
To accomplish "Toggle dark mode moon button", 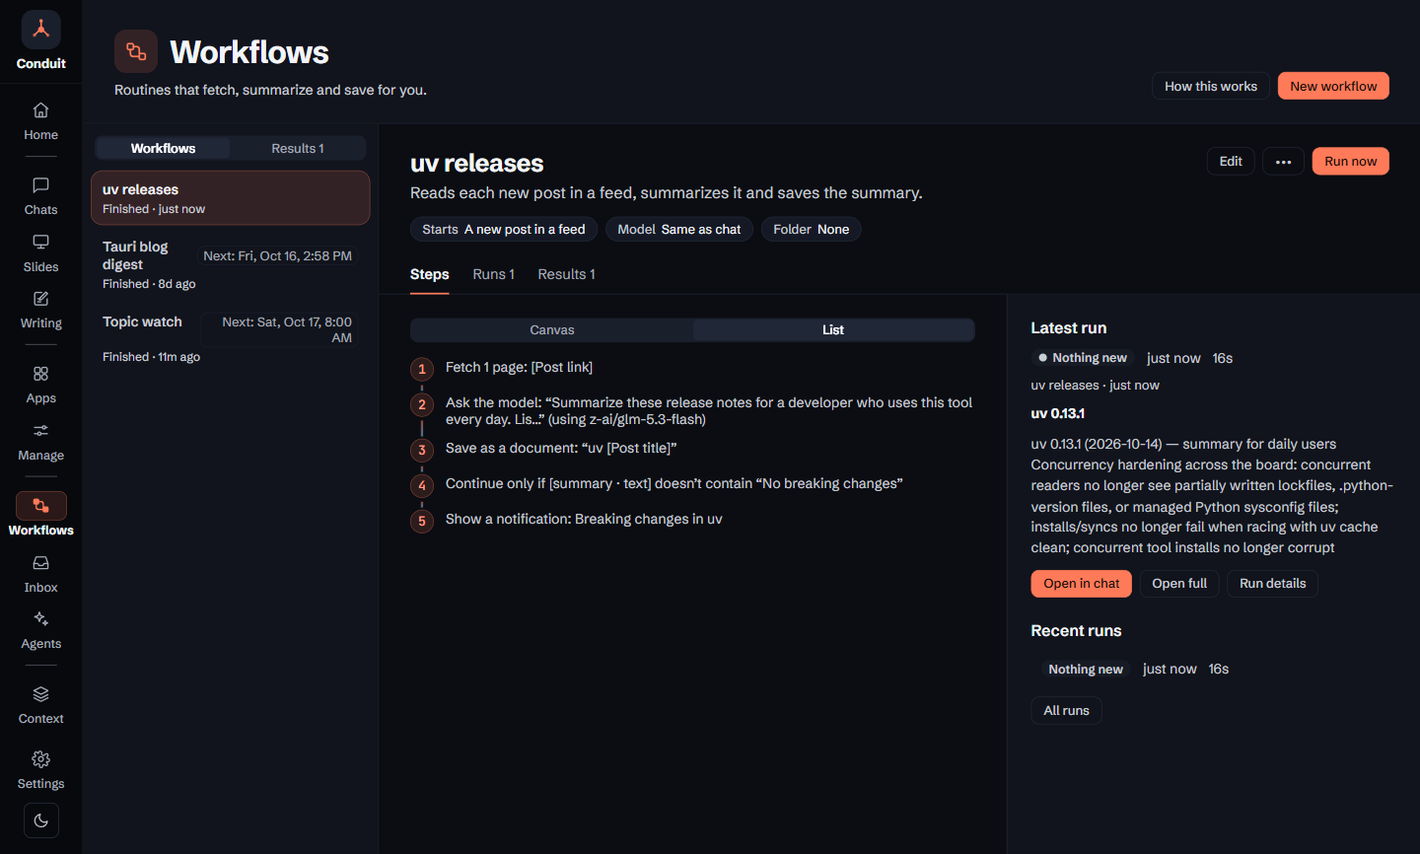I will point(40,820).
